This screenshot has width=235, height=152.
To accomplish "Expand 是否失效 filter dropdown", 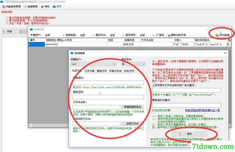I will 123,35.
